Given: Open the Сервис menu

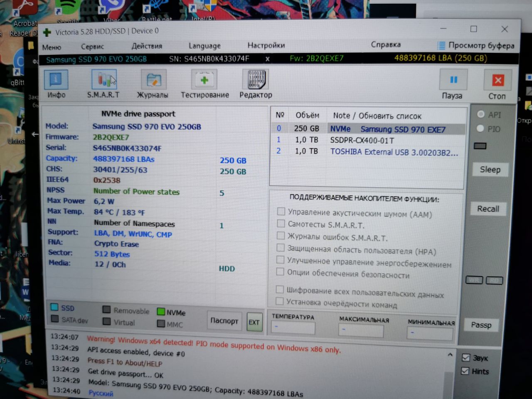Looking at the screenshot, I should [92, 47].
